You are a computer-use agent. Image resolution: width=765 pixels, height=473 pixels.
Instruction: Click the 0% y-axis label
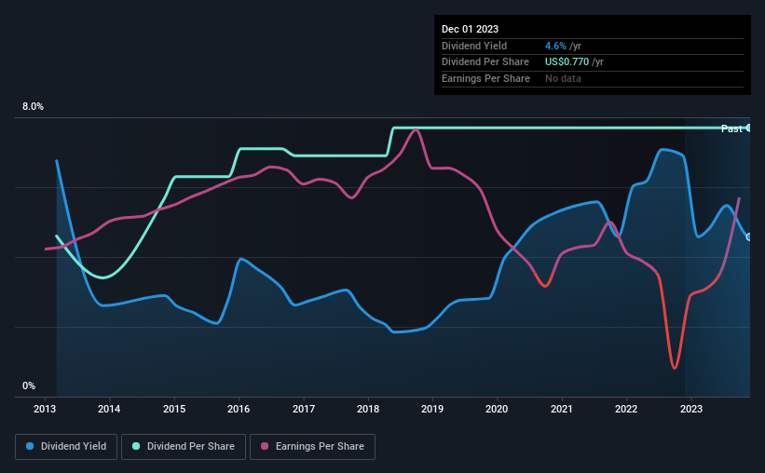tap(29, 385)
